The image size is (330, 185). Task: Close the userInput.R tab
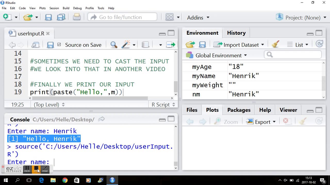tap(48, 34)
